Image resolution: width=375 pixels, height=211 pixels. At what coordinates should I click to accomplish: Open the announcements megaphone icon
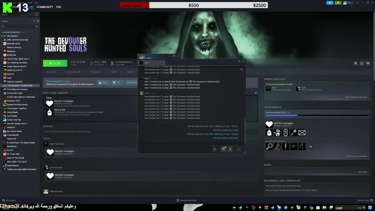click(x=330, y=3)
